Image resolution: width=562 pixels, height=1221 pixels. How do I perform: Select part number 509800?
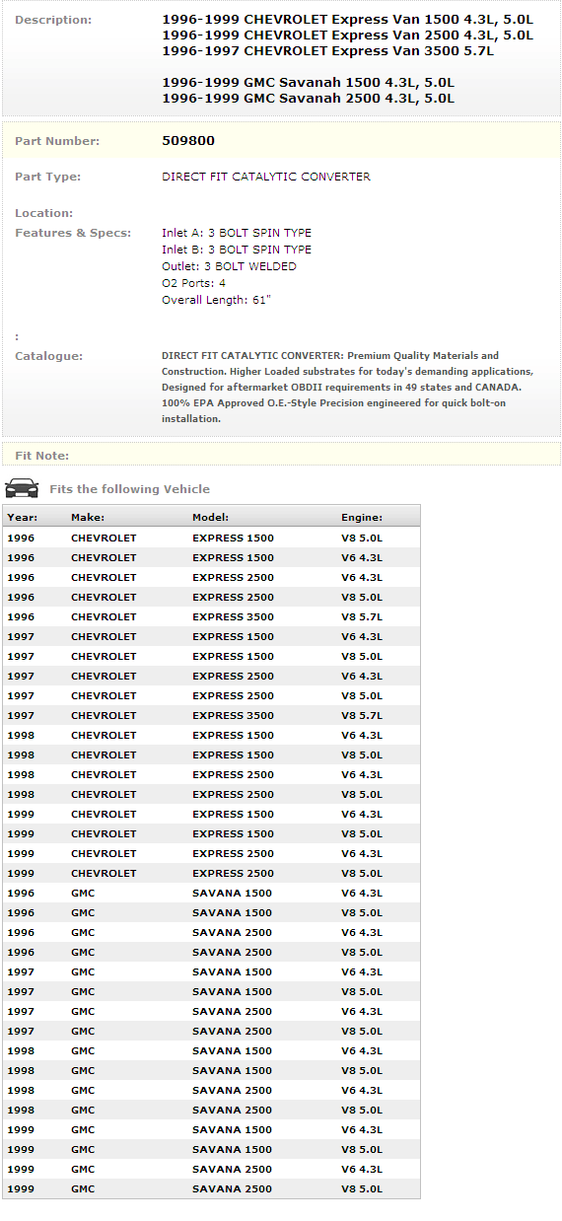pos(188,141)
